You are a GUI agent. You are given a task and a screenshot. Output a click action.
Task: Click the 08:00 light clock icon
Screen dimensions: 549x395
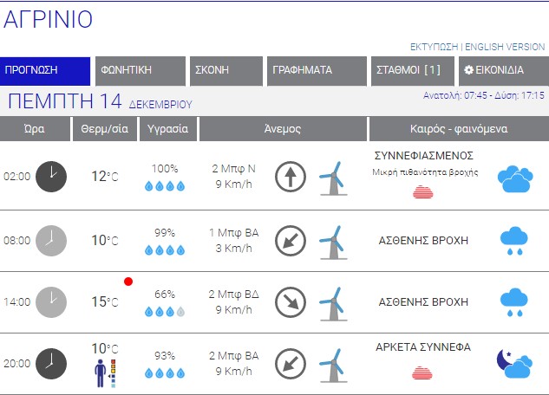(x=51, y=240)
